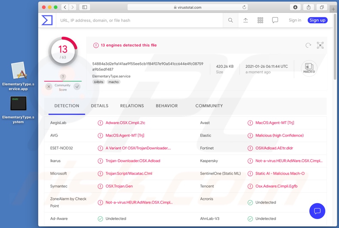Open the apps grid icon

pos(260,20)
